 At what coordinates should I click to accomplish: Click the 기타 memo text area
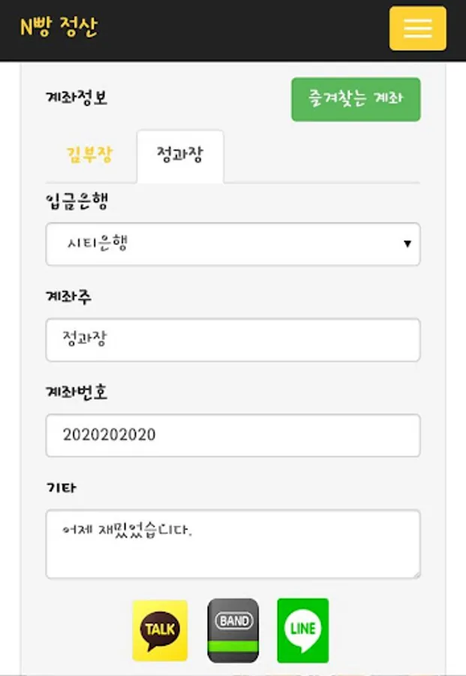(233, 544)
